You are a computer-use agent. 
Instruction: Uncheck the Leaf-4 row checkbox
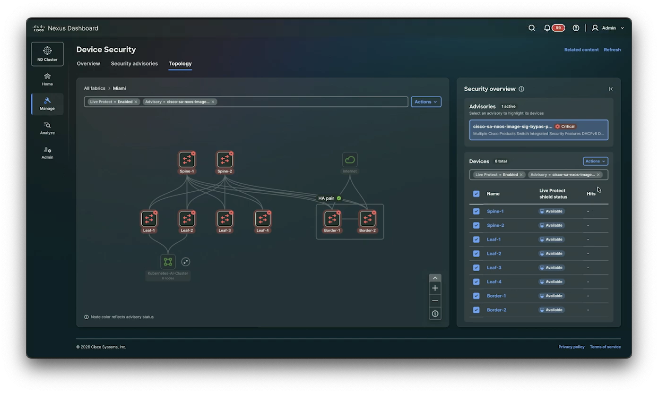click(476, 282)
